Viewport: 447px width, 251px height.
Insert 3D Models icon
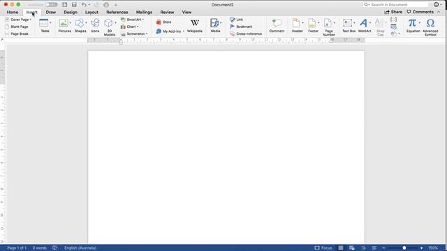click(x=108, y=23)
